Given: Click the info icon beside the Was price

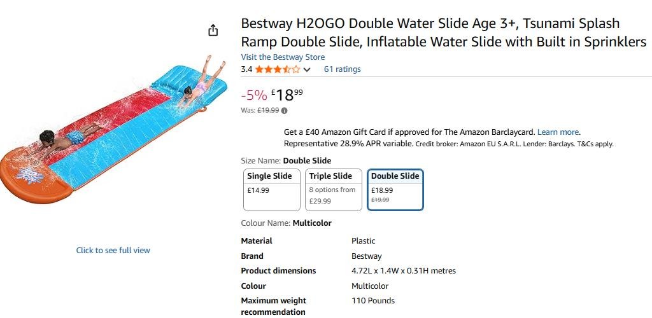Looking at the screenshot, I should (x=284, y=110).
